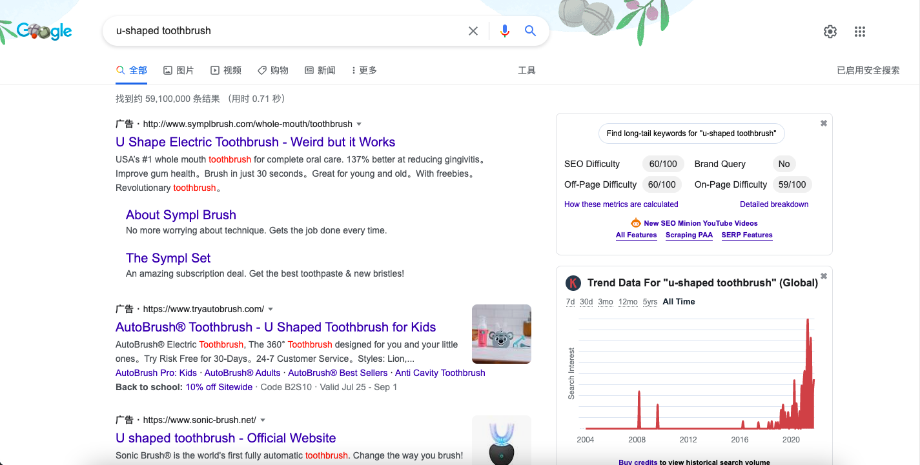Select the 7d trend range
The image size is (920, 465).
(x=570, y=302)
